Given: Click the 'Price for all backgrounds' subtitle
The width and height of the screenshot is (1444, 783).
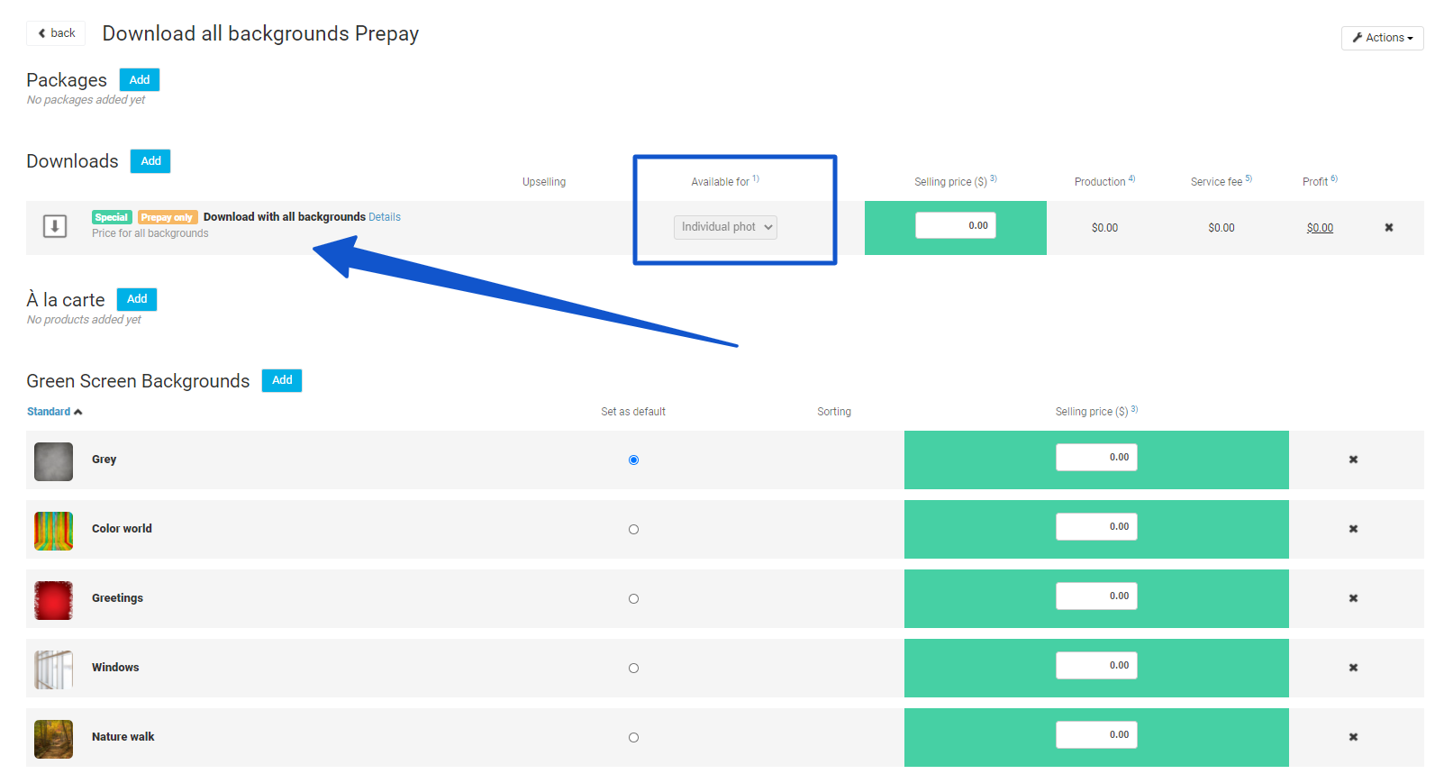Looking at the screenshot, I should [150, 233].
